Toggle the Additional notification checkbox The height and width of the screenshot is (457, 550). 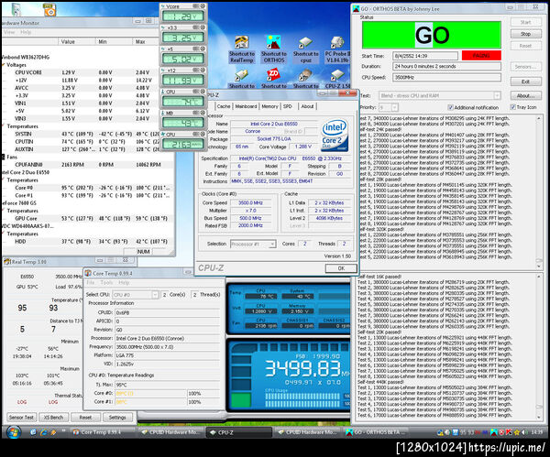(x=451, y=107)
